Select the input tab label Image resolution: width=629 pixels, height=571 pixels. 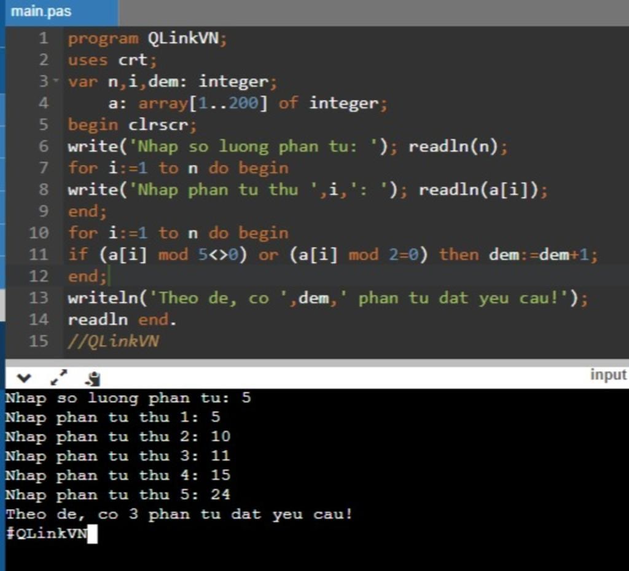(608, 374)
